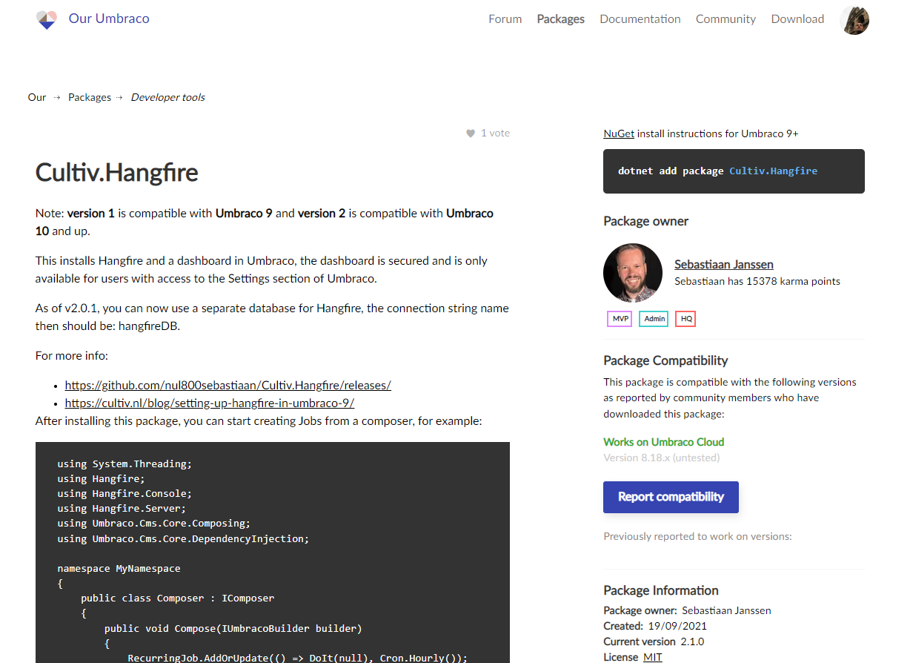Click 'using Hangfire.Console;' code line

tap(124, 493)
